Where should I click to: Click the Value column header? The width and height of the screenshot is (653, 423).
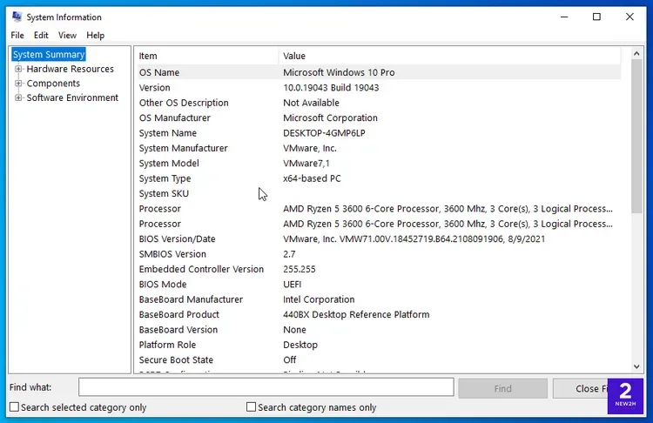click(450, 56)
